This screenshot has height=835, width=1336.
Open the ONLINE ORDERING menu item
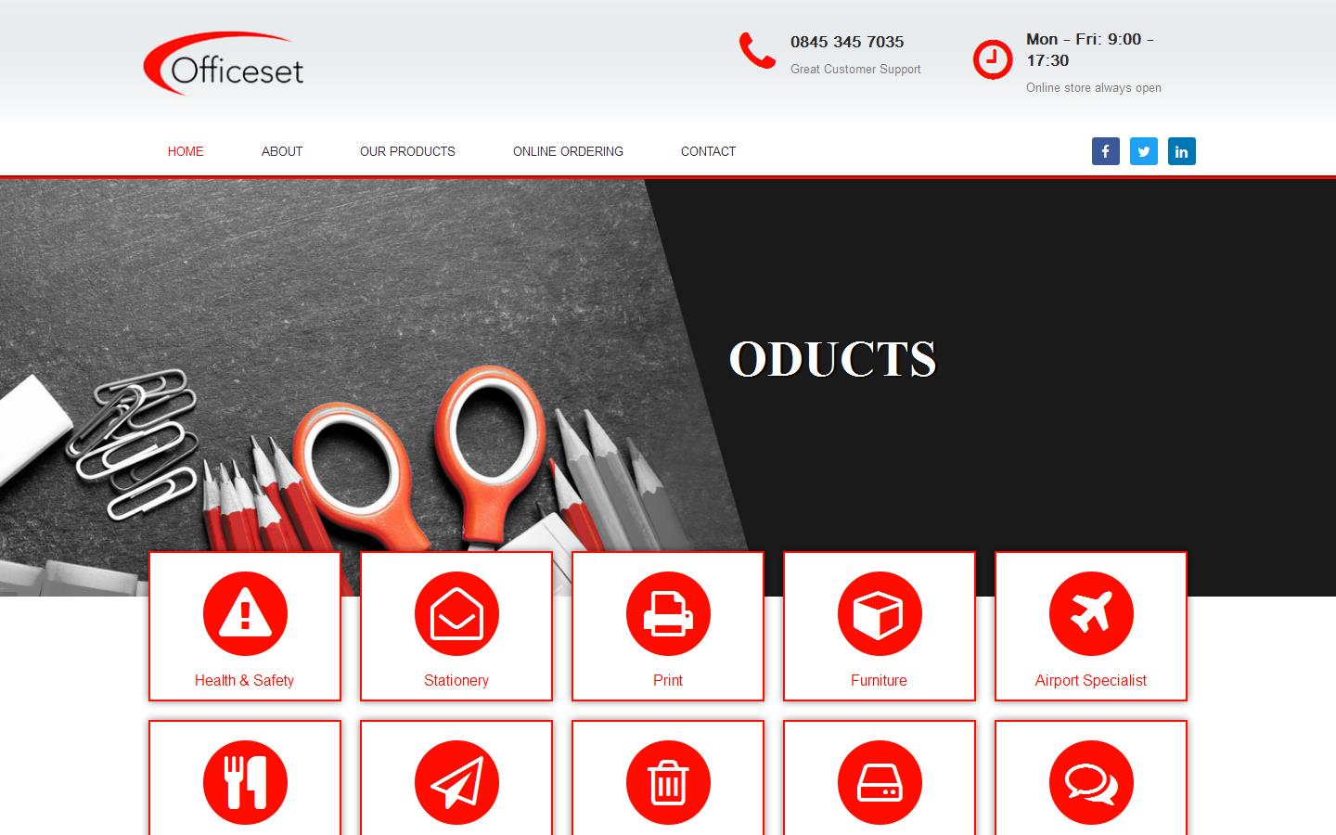click(568, 151)
